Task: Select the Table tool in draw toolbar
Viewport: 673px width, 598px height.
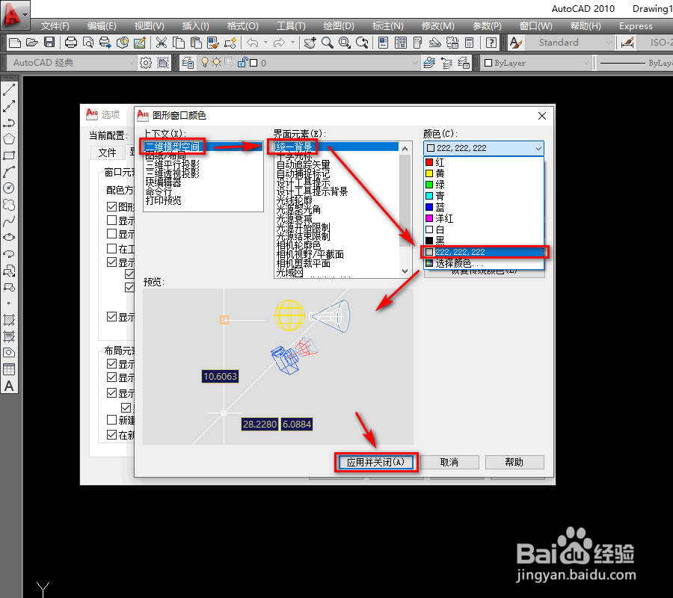Action: point(9,369)
